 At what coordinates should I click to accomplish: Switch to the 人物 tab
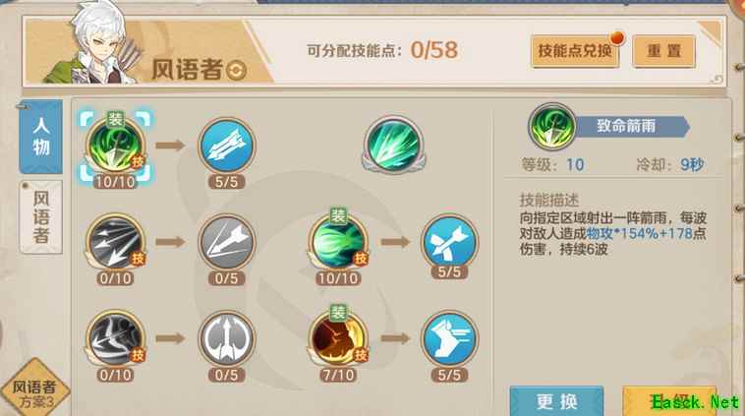click(41, 137)
